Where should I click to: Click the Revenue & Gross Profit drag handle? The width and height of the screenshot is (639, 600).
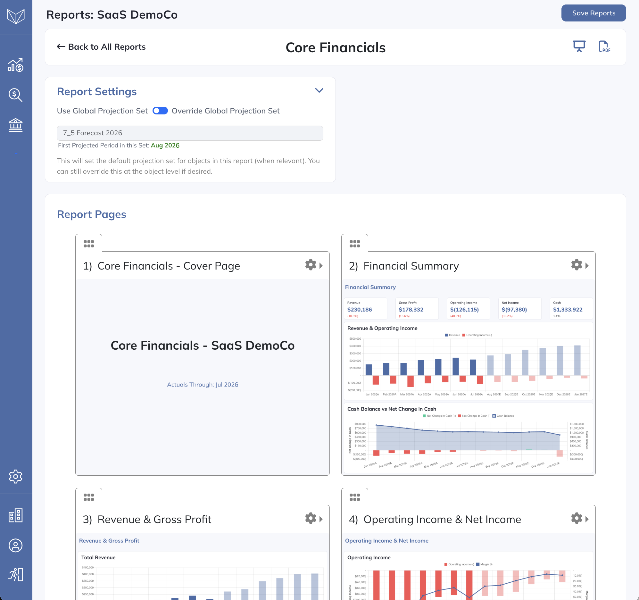pos(89,497)
